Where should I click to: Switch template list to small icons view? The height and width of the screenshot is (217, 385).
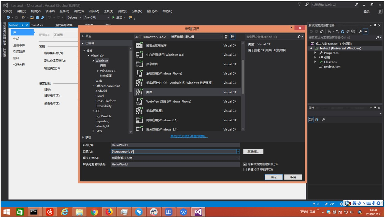(x=227, y=37)
